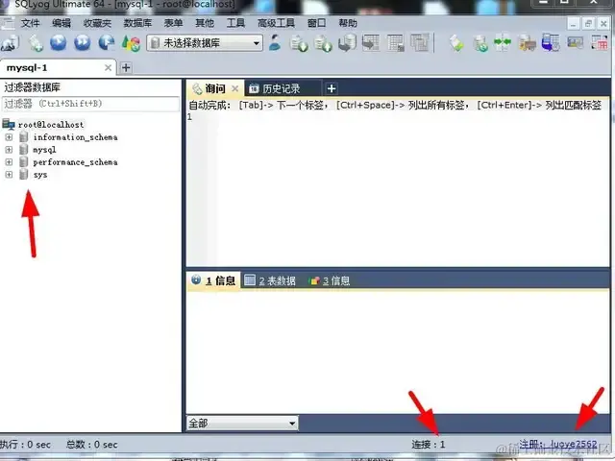Image resolution: width=615 pixels, height=461 pixels.
Task: Select the sys database name in tree
Action: [x=40, y=175]
